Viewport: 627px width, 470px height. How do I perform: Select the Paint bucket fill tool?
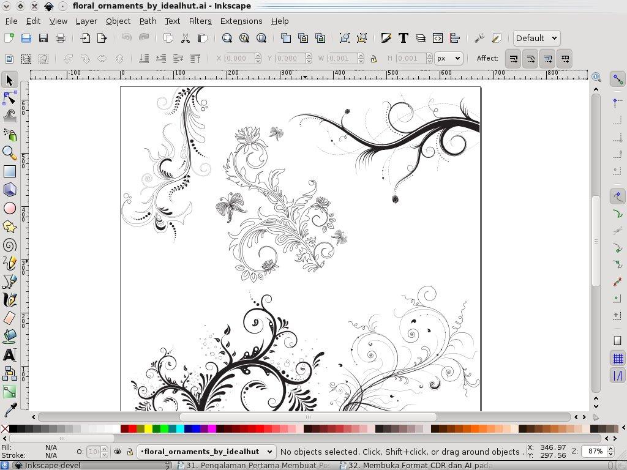(x=9, y=337)
